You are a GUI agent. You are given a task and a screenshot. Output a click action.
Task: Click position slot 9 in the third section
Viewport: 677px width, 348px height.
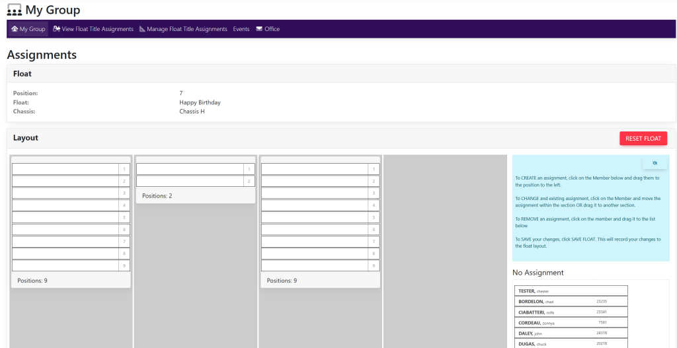click(315, 265)
